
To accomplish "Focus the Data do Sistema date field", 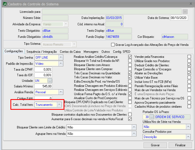I will (x=179, y=18).
